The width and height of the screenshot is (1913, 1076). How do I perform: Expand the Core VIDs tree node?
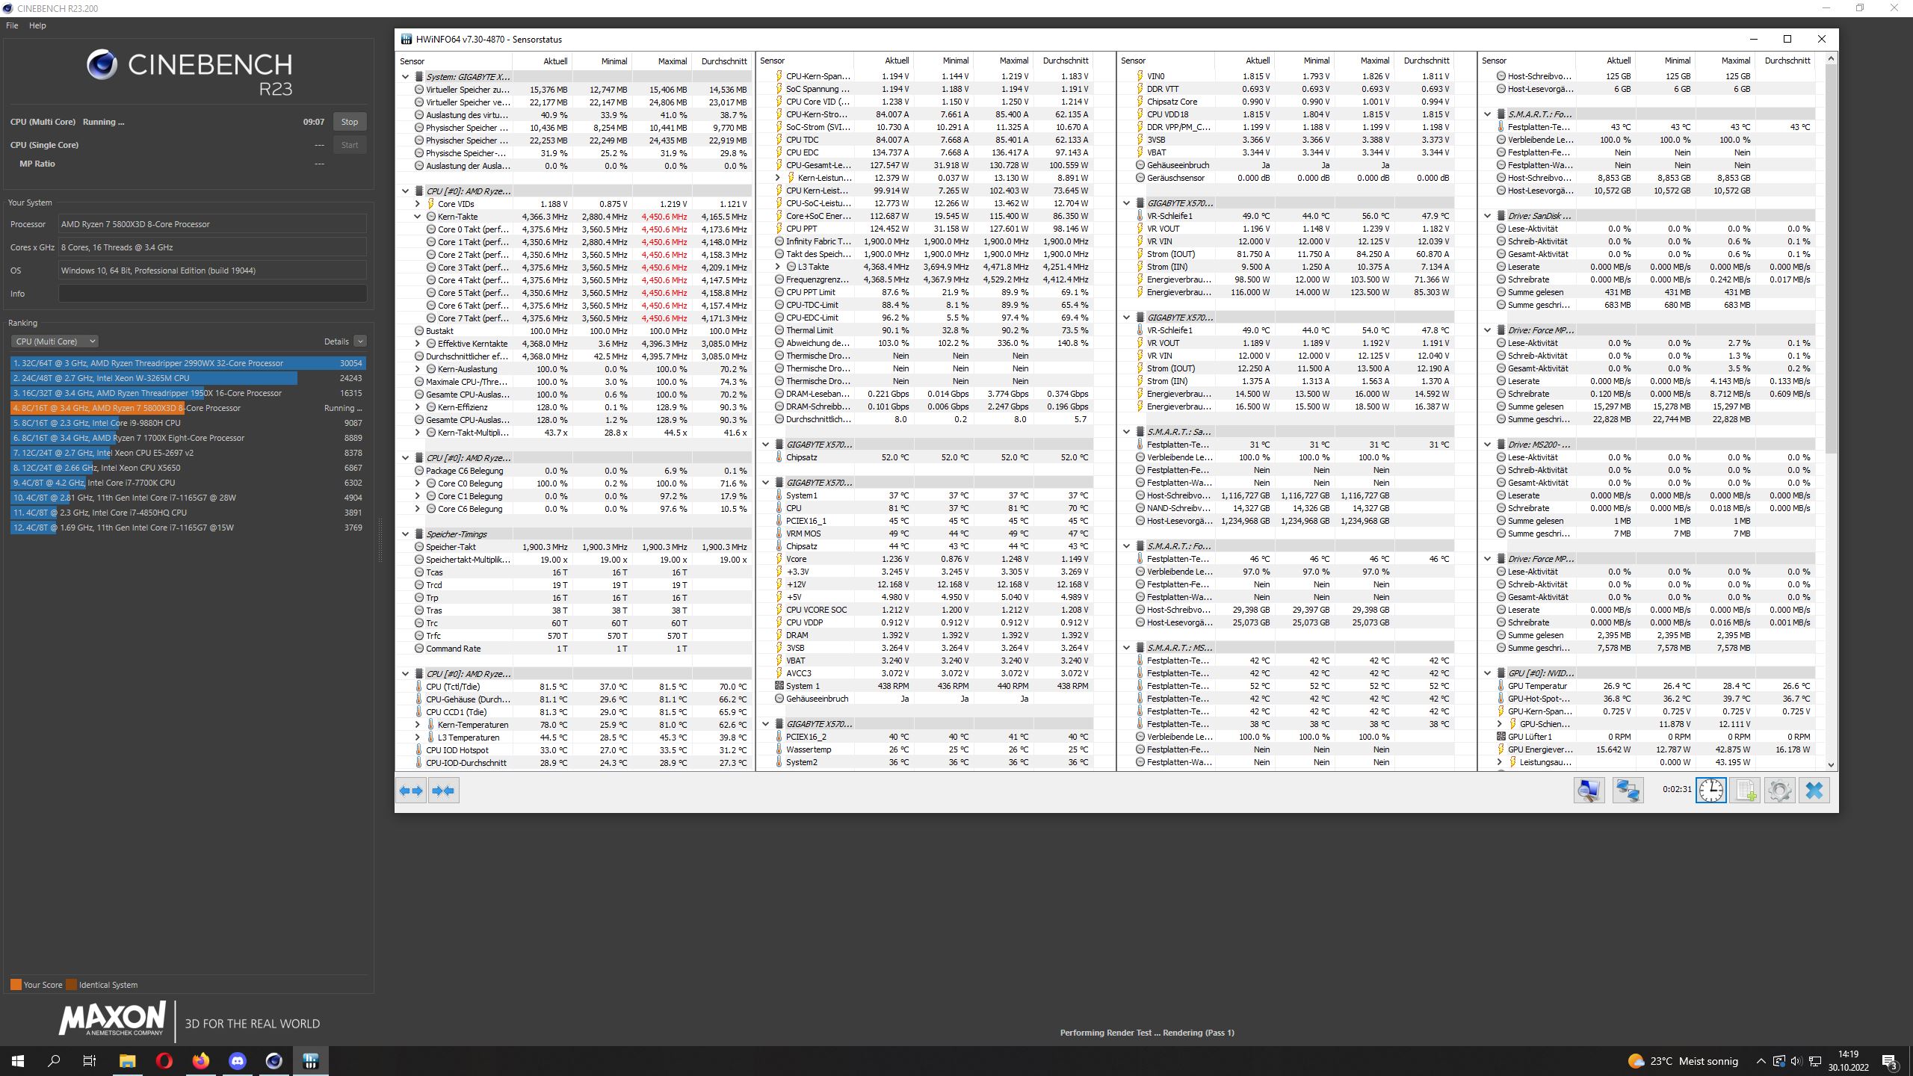418,204
